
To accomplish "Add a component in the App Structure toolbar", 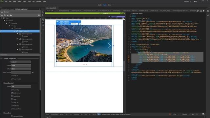I will [x=2, y=15].
